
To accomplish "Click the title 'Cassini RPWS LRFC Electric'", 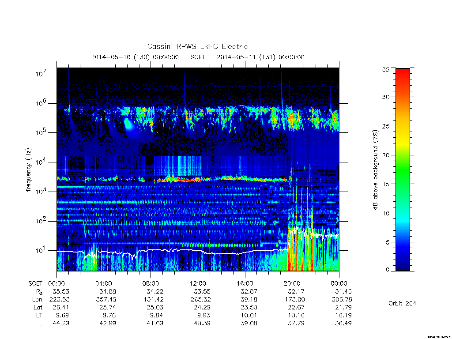I will [197, 46].
